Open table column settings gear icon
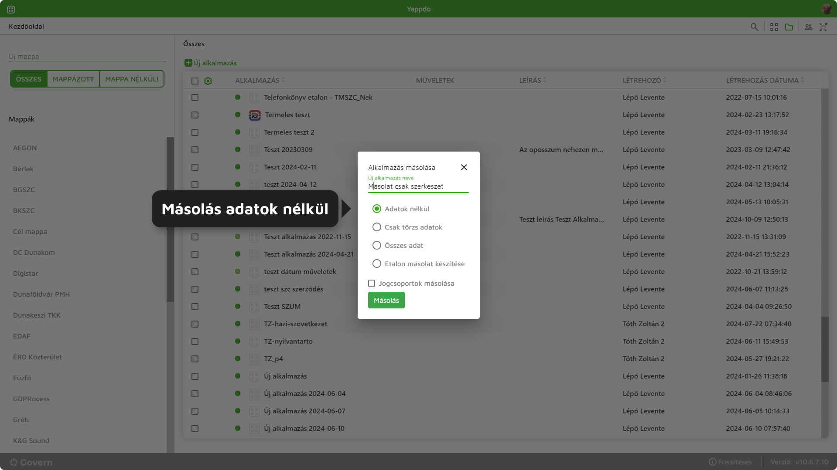Image resolution: width=837 pixels, height=470 pixels. [208, 81]
